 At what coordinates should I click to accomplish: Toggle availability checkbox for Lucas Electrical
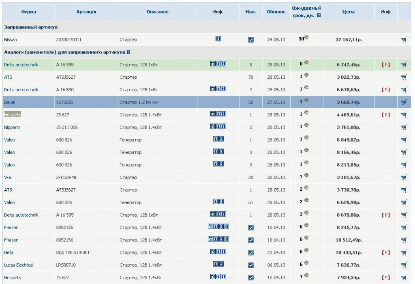(x=251, y=265)
